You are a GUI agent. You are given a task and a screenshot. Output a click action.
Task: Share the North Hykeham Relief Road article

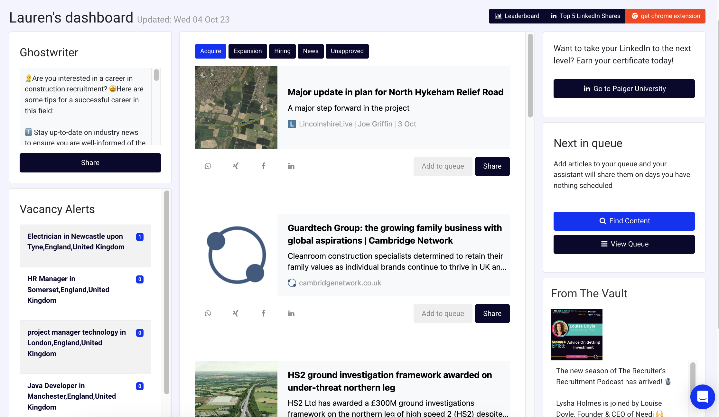coord(492,166)
